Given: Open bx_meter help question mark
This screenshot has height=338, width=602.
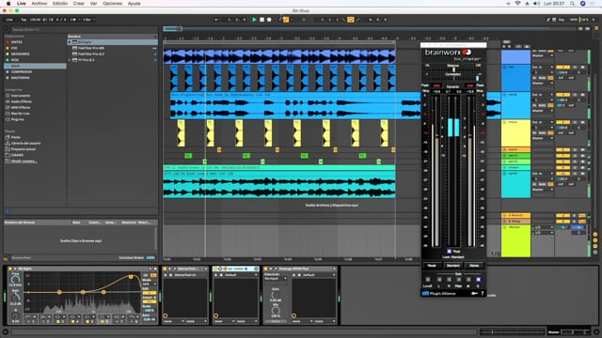Looking at the screenshot, I should (x=483, y=294).
